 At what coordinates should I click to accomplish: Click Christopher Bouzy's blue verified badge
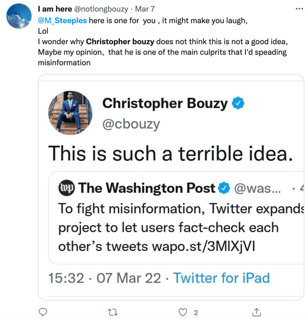tap(238, 104)
